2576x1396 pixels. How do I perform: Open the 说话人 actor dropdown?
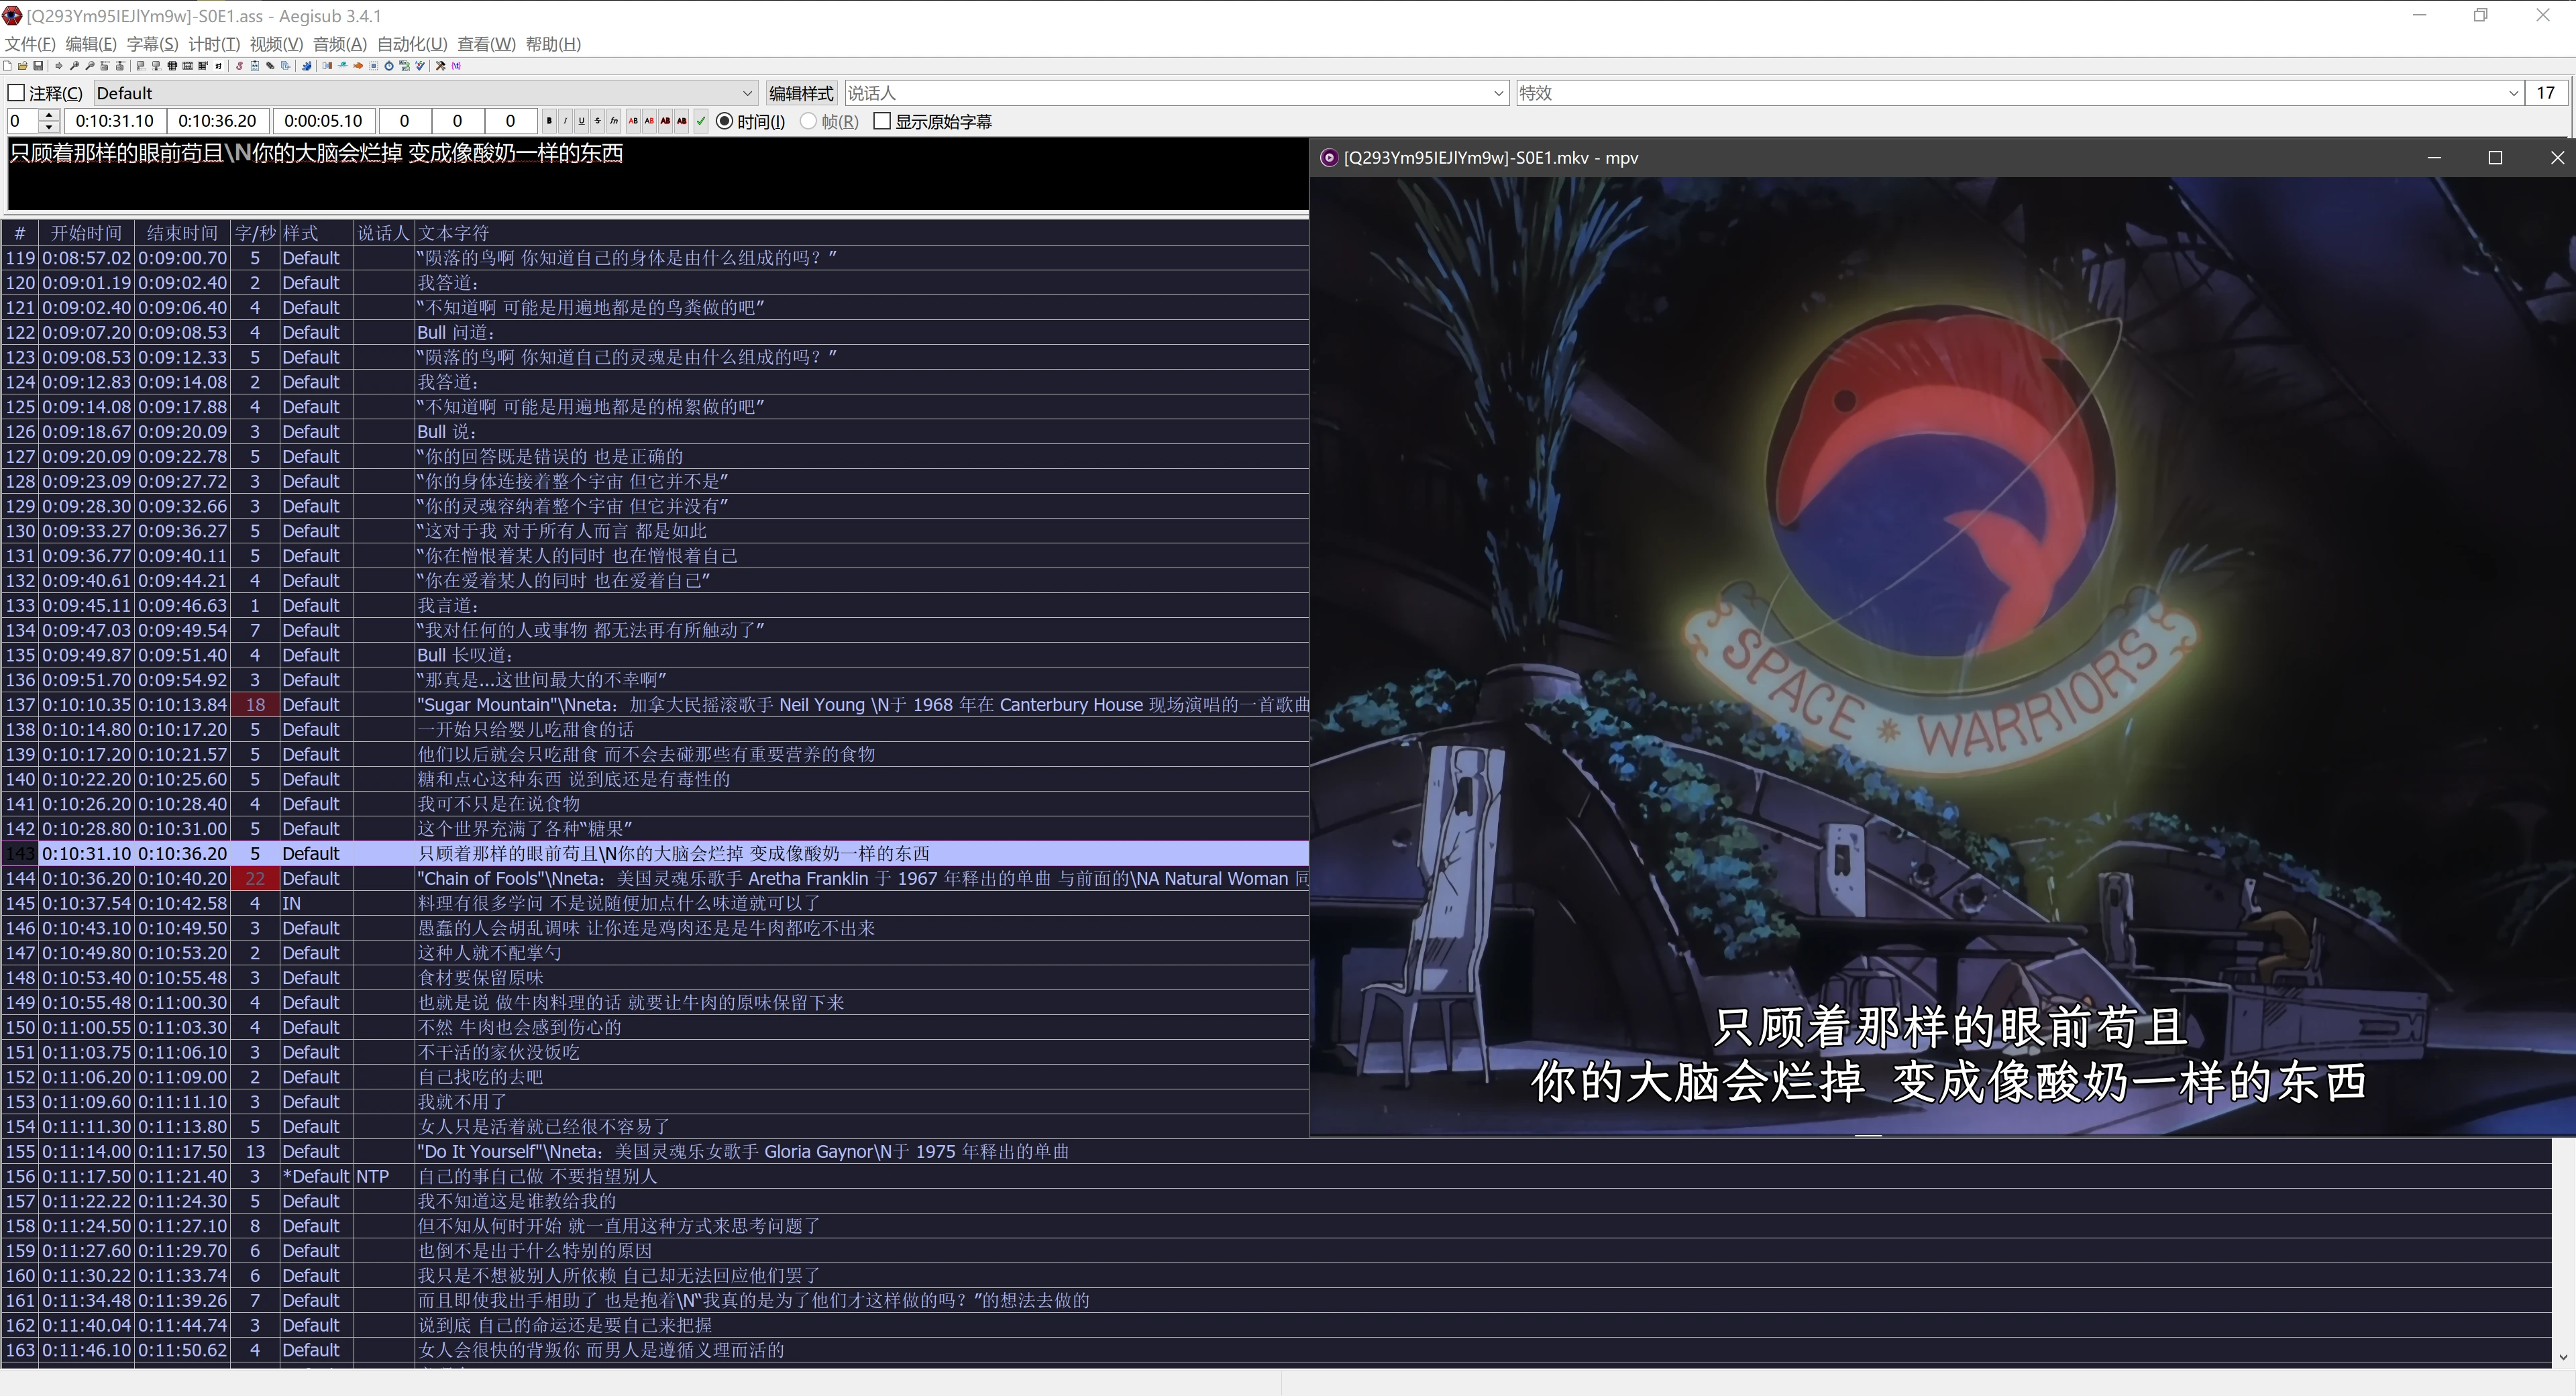[1498, 93]
